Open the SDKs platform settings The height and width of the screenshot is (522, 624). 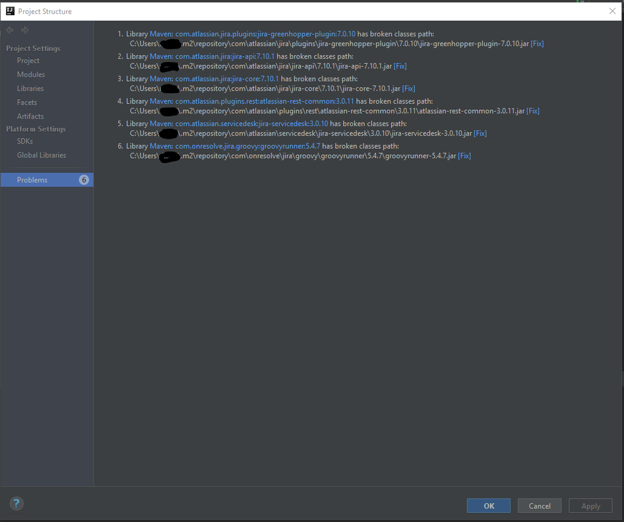click(25, 141)
